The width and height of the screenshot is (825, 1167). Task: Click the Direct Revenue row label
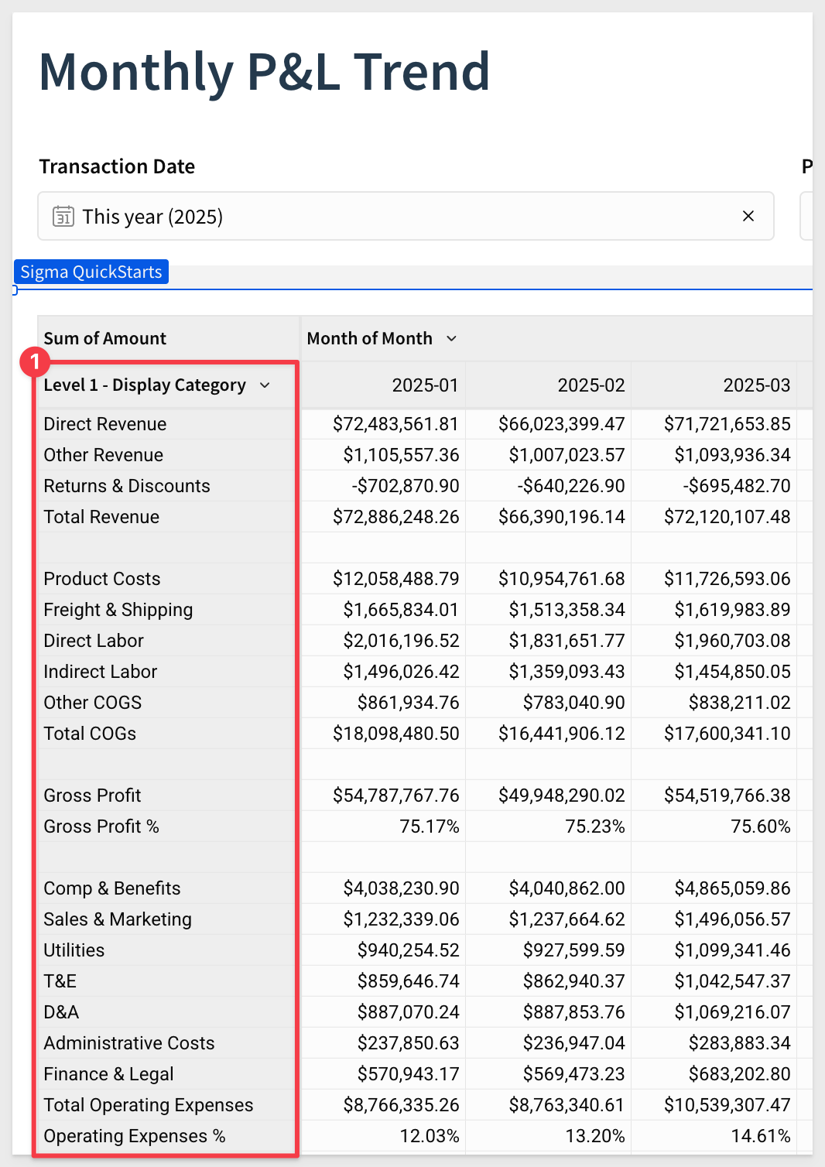click(105, 424)
